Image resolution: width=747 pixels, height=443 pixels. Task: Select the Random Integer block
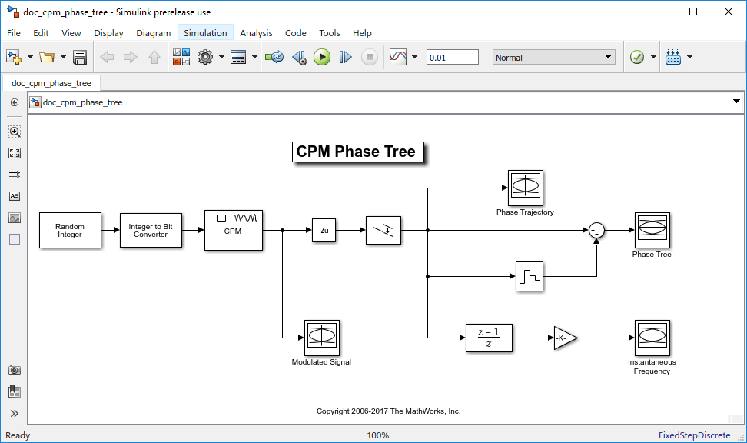coord(70,230)
